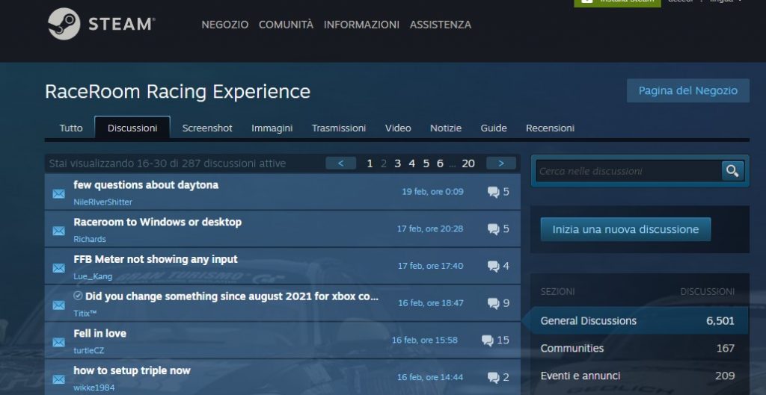Switch to the Tutto tab
The image size is (766, 395).
point(71,128)
